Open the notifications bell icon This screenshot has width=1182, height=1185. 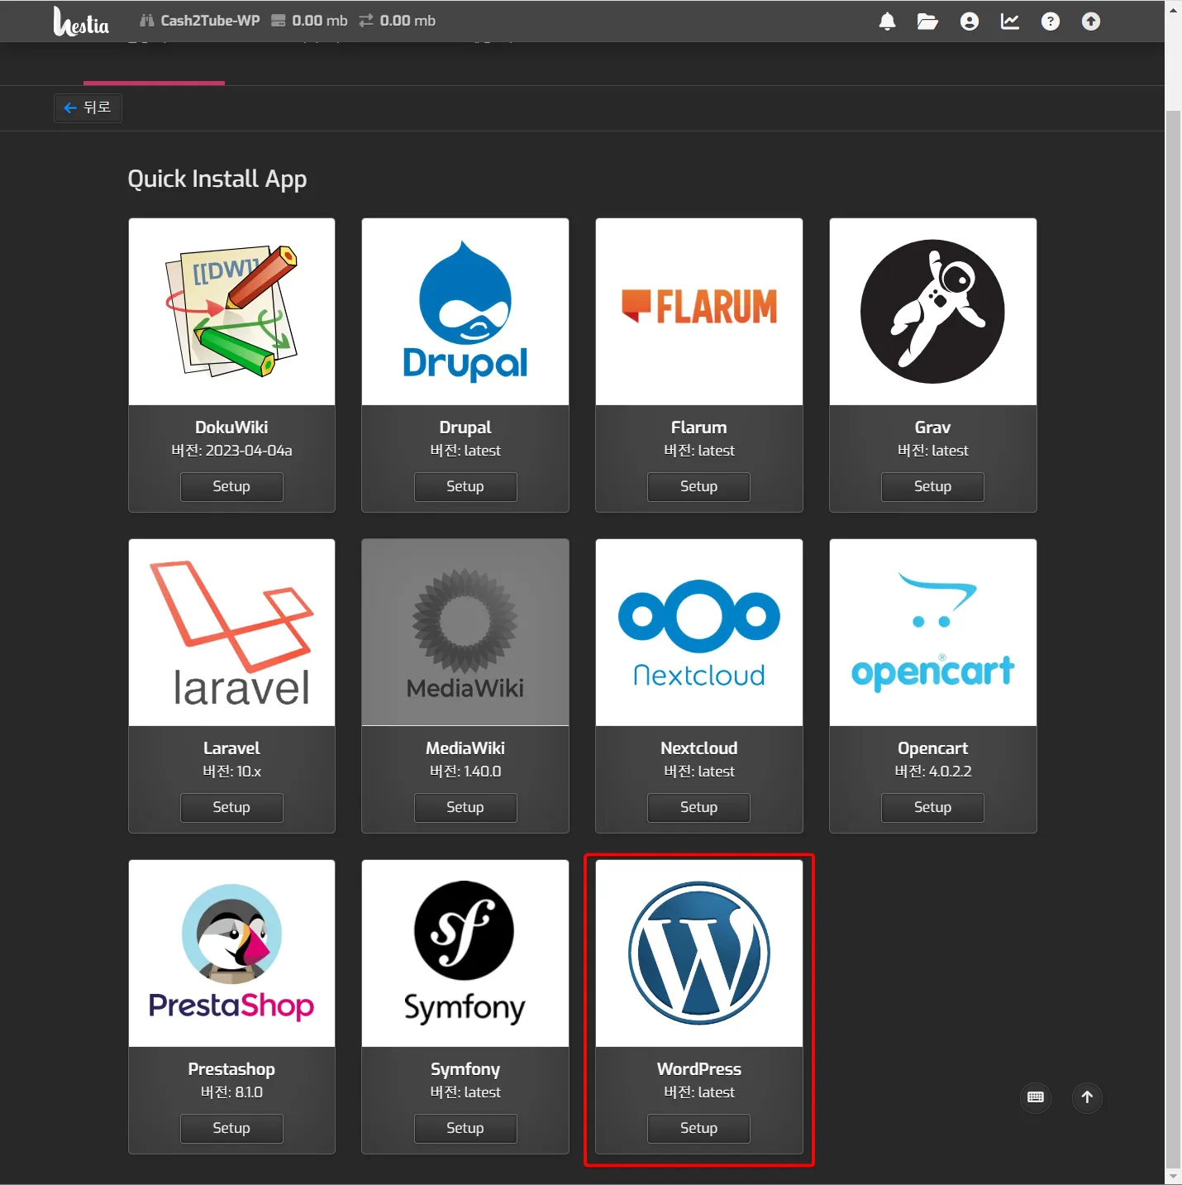(887, 22)
